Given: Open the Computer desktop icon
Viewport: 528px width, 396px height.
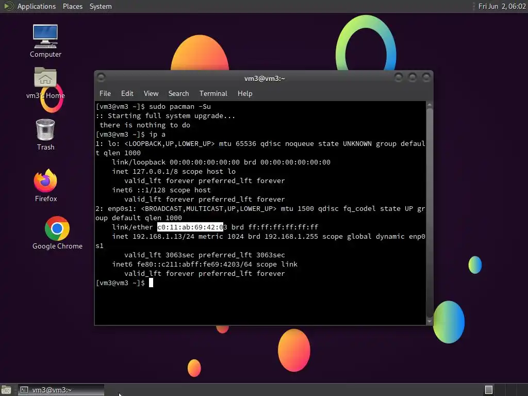Looking at the screenshot, I should pos(45,41).
